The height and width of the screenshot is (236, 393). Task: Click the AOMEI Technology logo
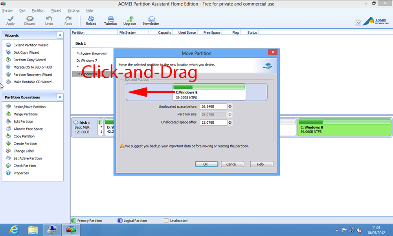click(376, 22)
